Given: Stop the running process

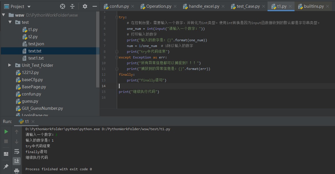Looking at the screenshot, I should [x=6, y=141].
